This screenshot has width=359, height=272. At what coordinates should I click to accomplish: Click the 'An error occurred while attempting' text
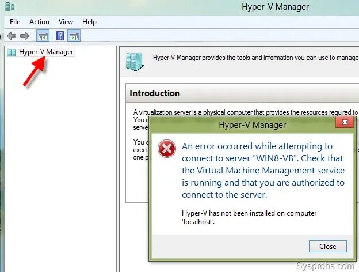pos(263,171)
